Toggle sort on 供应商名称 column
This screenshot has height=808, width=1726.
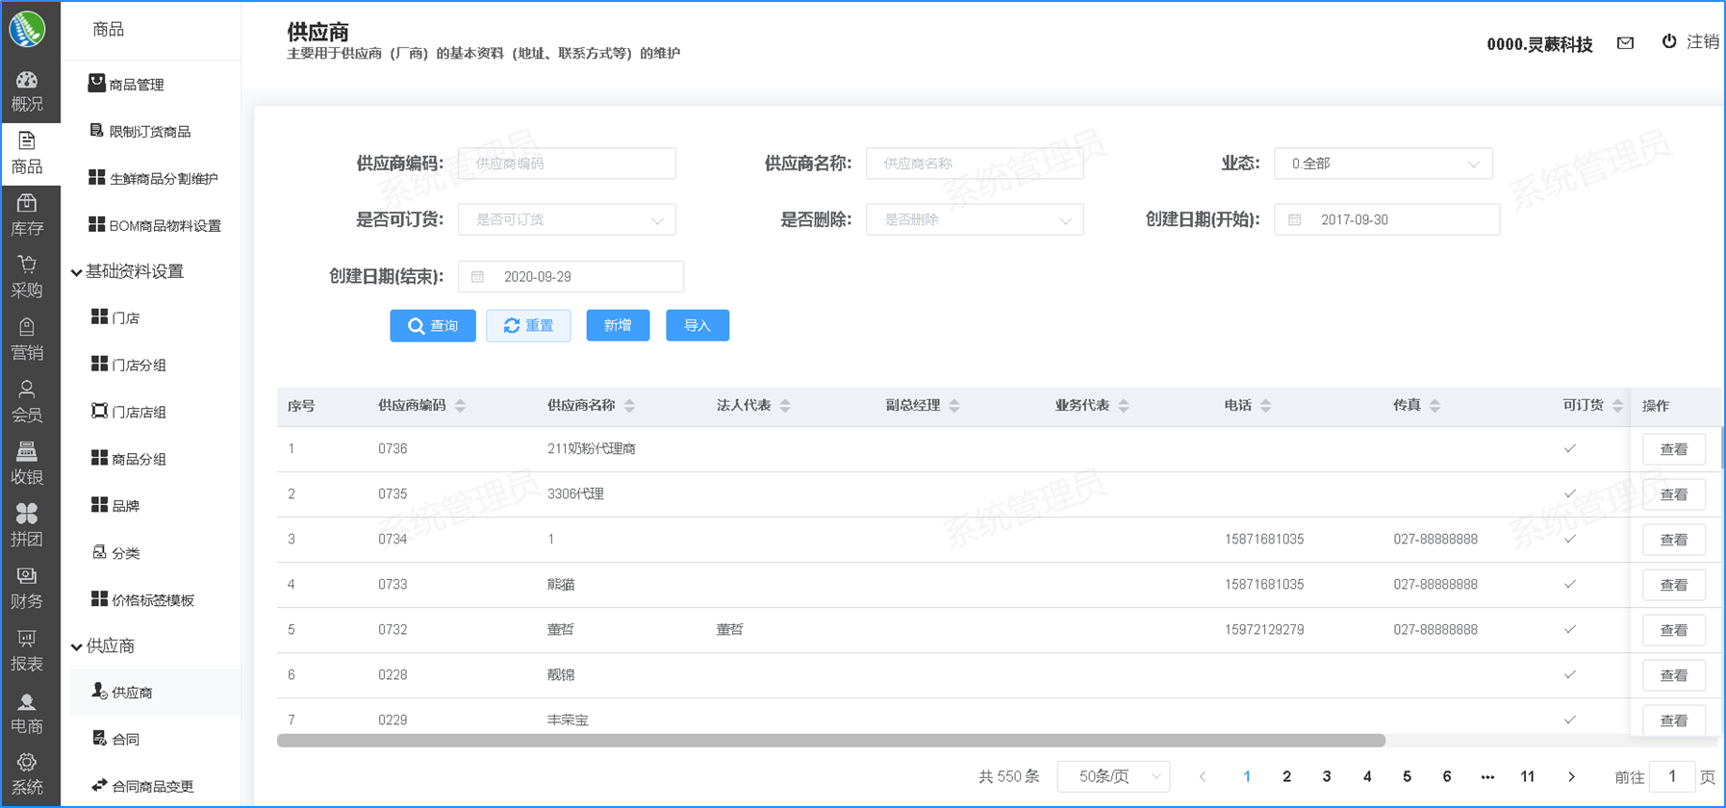point(629,406)
